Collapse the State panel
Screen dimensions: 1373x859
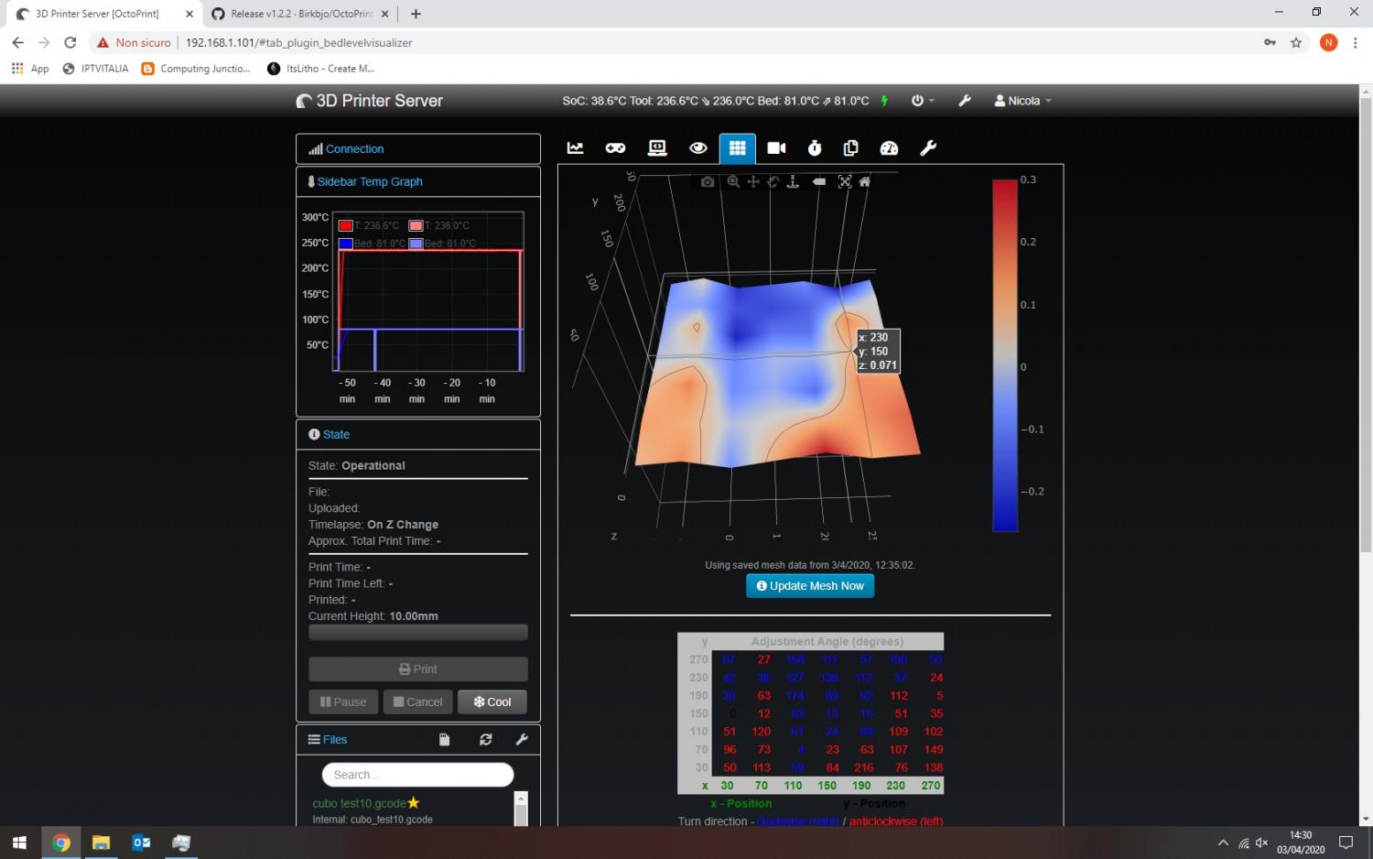[336, 435]
